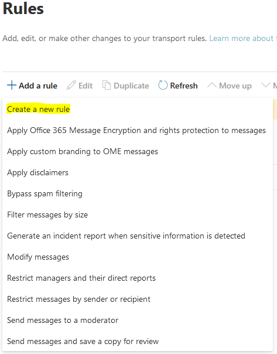Select Apply custom branding to OME messages
The height and width of the screenshot is (354, 277).
(x=83, y=151)
